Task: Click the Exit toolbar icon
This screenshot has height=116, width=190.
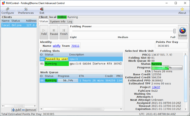Action: pyautogui.click(x=42, y=11)
